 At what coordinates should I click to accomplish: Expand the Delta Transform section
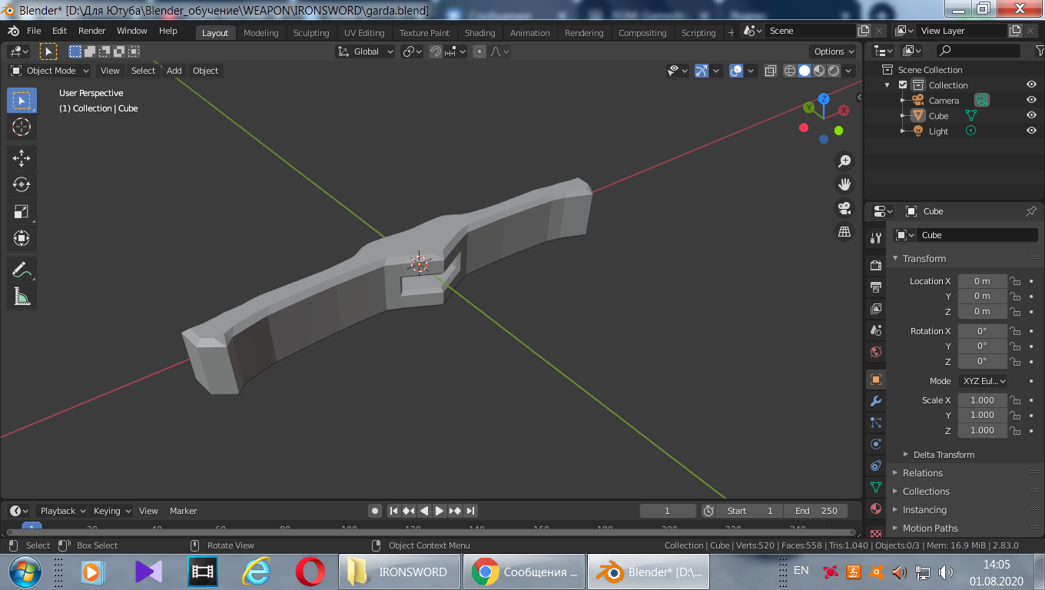(x=944, y=455)
